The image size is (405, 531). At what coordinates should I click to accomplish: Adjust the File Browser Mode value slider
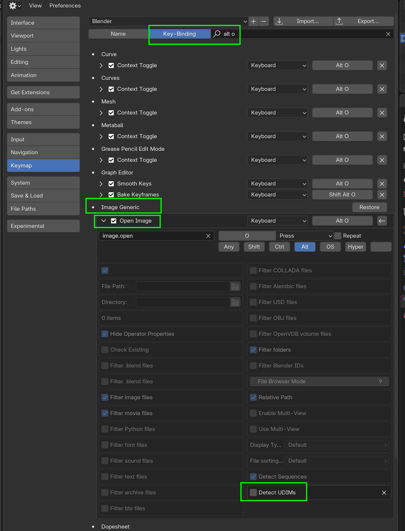click(319, 381)
